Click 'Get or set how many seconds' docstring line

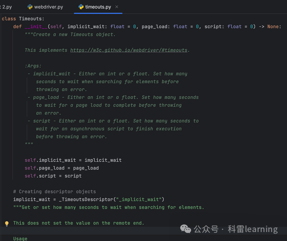(x=109, y=207)
